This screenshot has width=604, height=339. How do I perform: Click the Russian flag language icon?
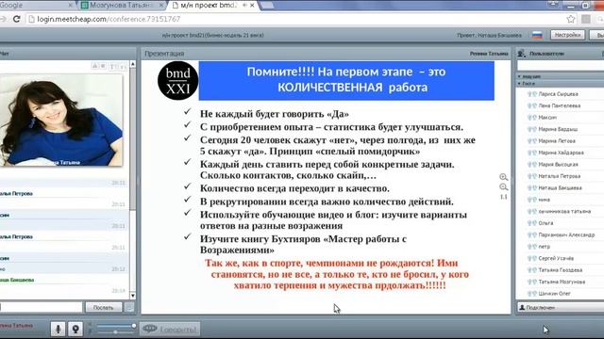click(x=537, y=35)
